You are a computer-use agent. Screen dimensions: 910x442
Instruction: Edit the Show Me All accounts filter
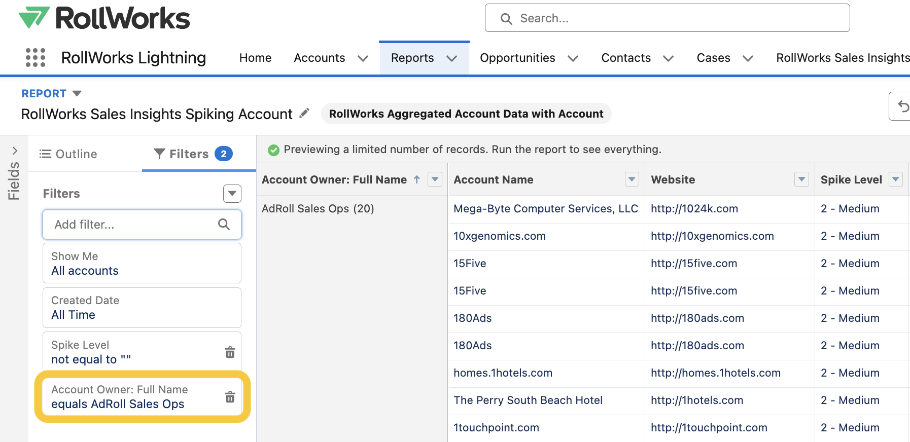(142, 263)
